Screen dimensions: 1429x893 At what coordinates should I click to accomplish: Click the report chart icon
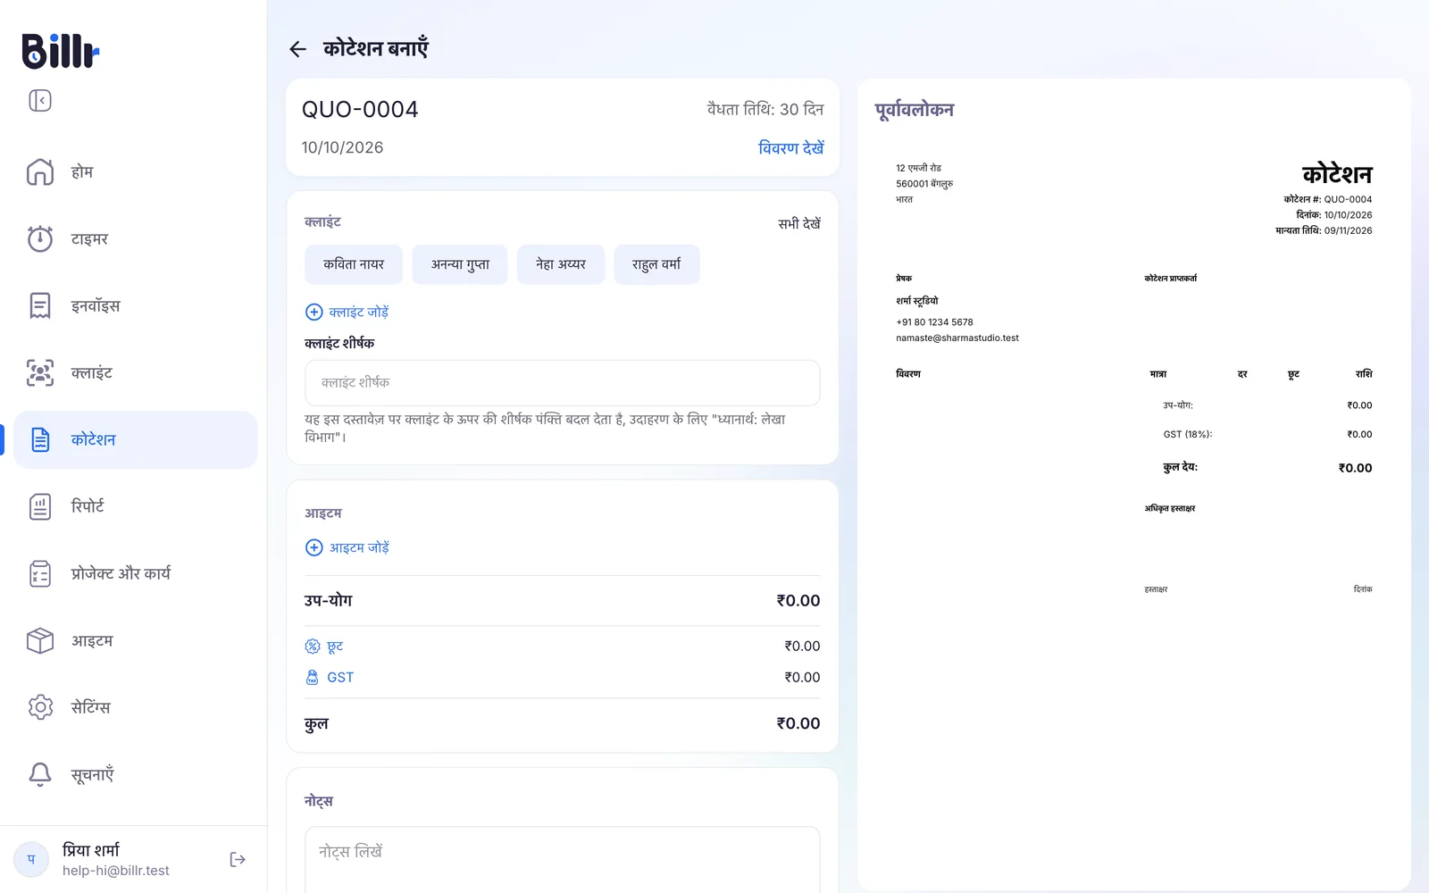point(40,506)
